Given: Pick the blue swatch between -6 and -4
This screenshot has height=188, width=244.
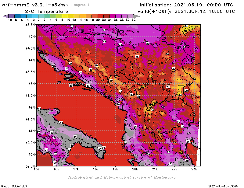Looking at the screenshot, I should 23,16.
